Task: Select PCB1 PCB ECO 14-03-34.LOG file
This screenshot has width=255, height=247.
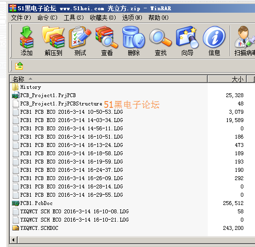Action: click(72, 120)
